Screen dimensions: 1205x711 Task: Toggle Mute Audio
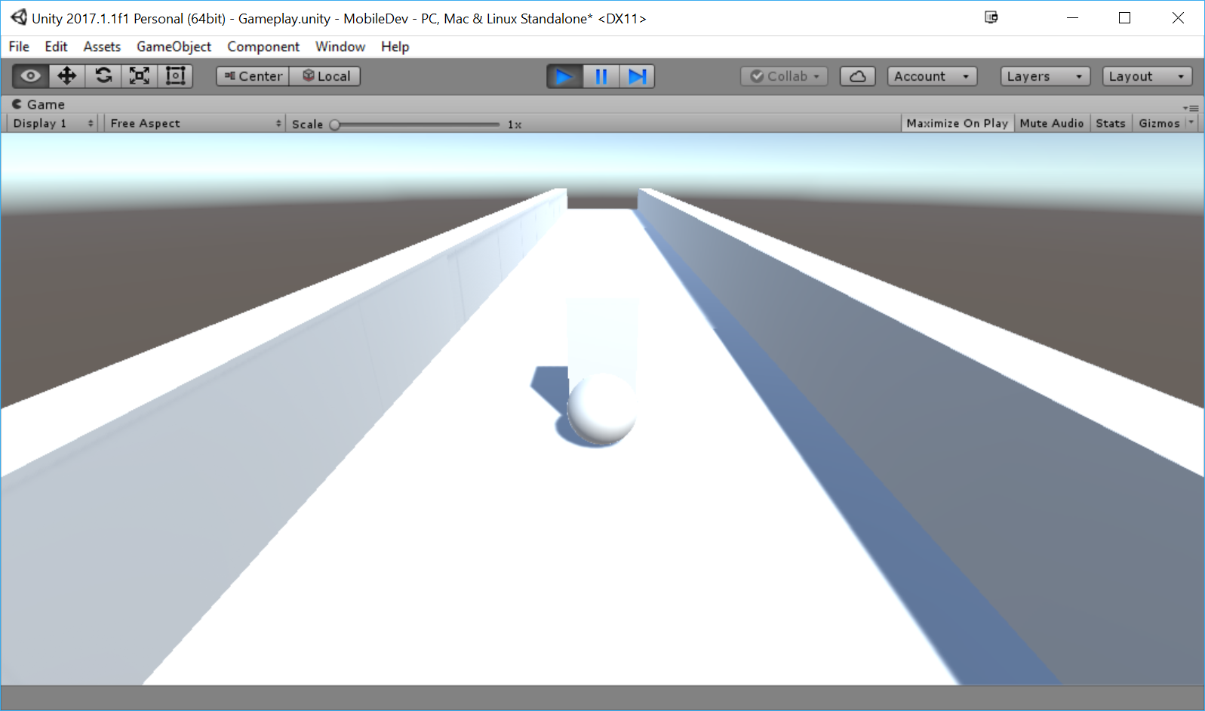click(1052, 123)
